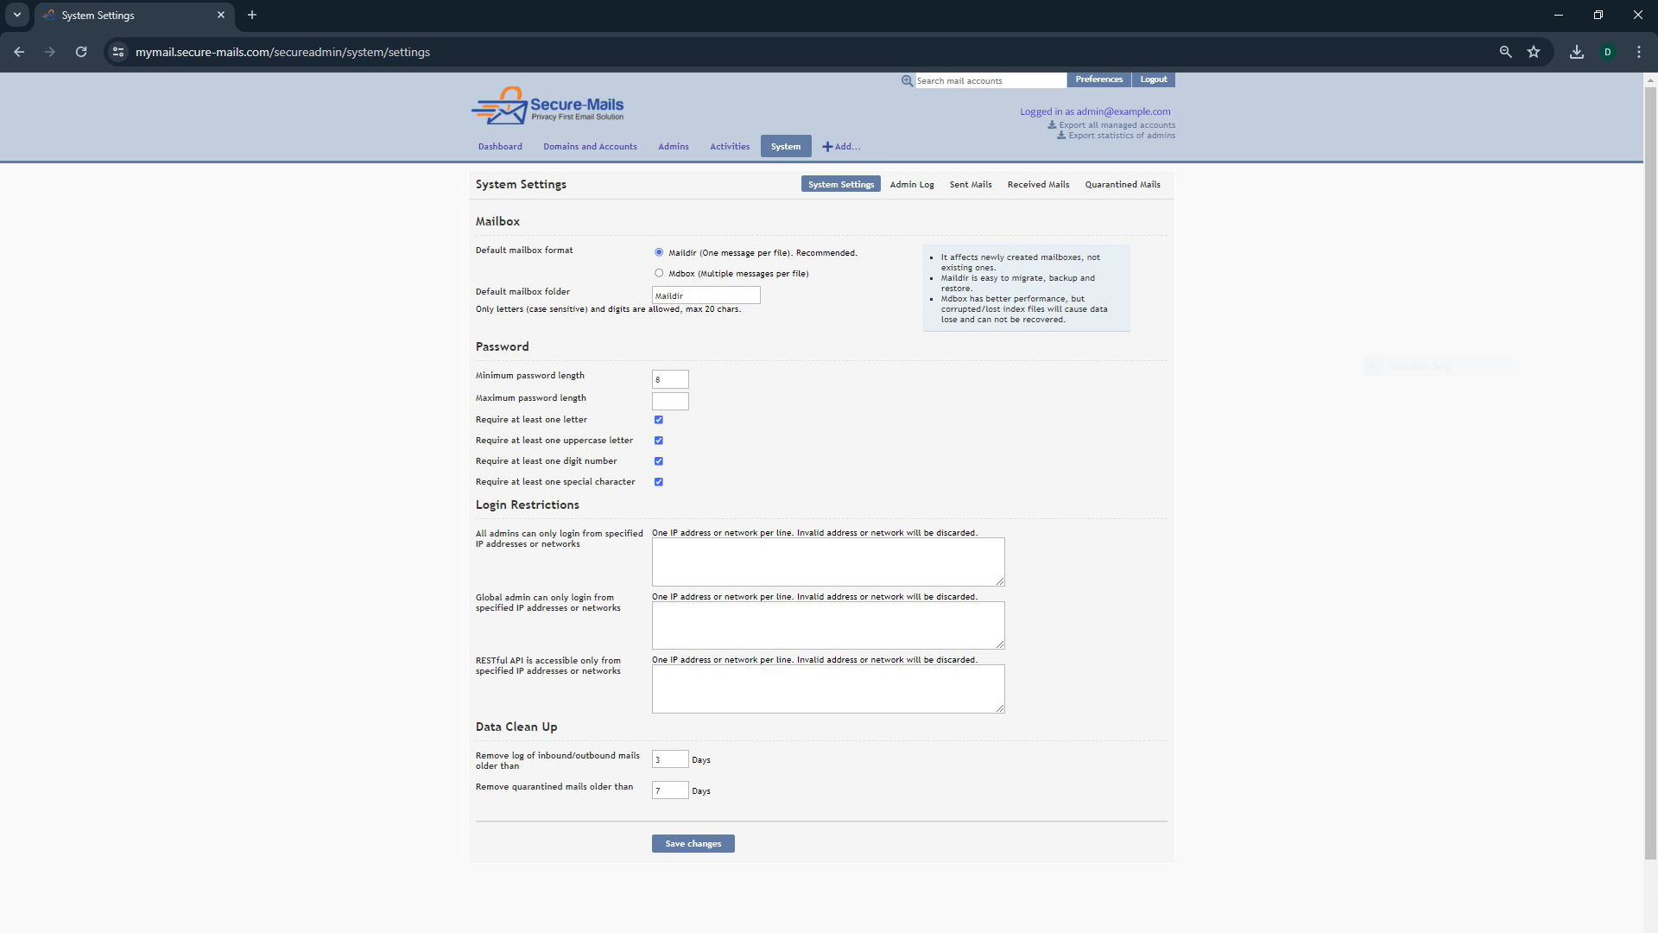The image size is (1658, 933).
Task: Click the export statistics of admins icon
Action: click(1061, 136)
